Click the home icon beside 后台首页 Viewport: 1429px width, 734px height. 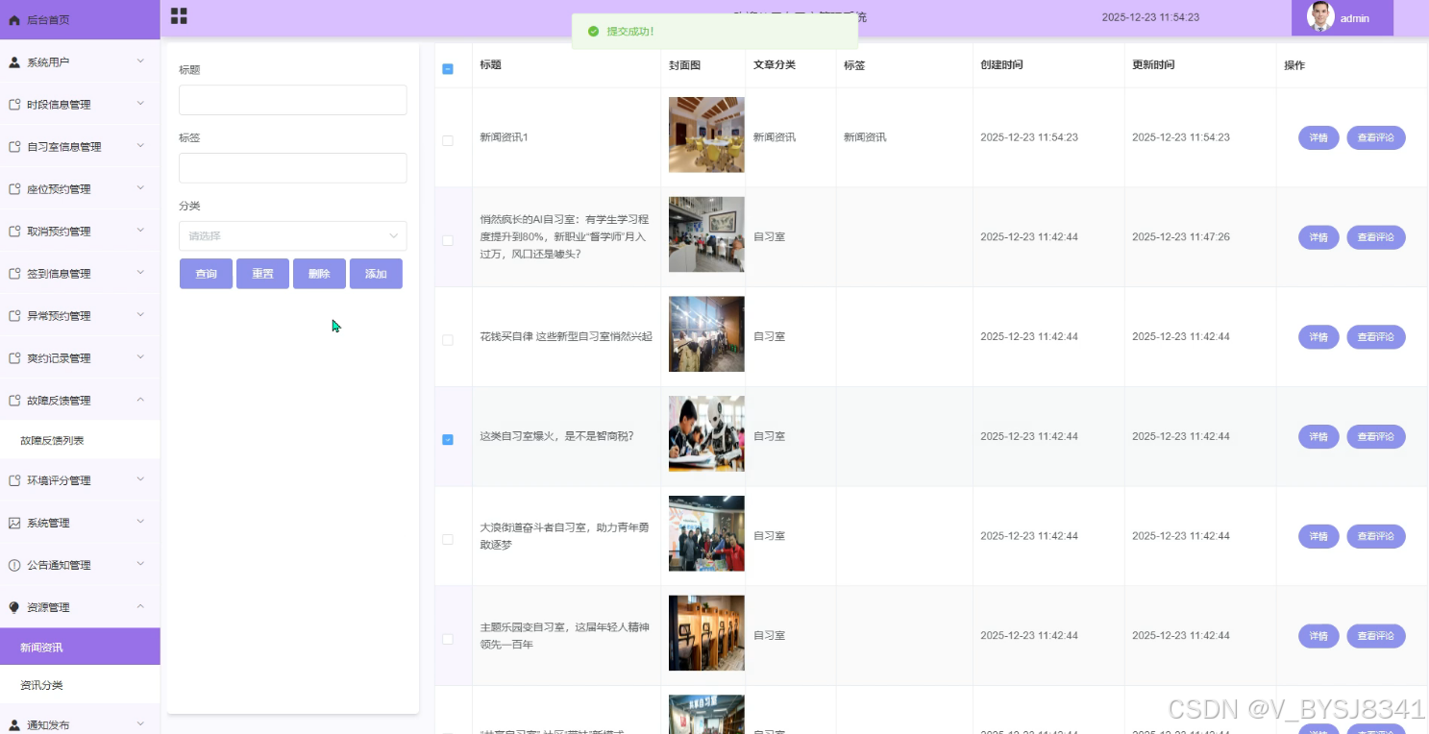coord(14,19)
